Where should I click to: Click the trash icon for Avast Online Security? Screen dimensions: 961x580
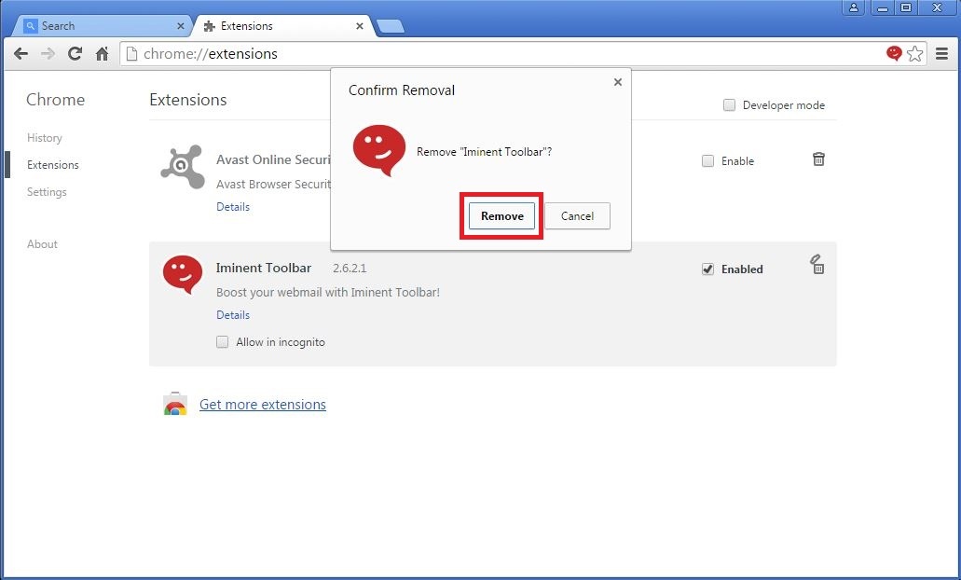(818, 159)
